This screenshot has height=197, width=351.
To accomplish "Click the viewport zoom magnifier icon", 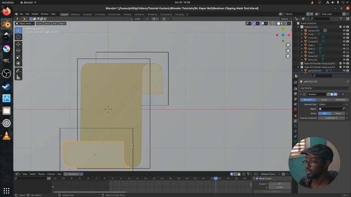I will [288, 45].
